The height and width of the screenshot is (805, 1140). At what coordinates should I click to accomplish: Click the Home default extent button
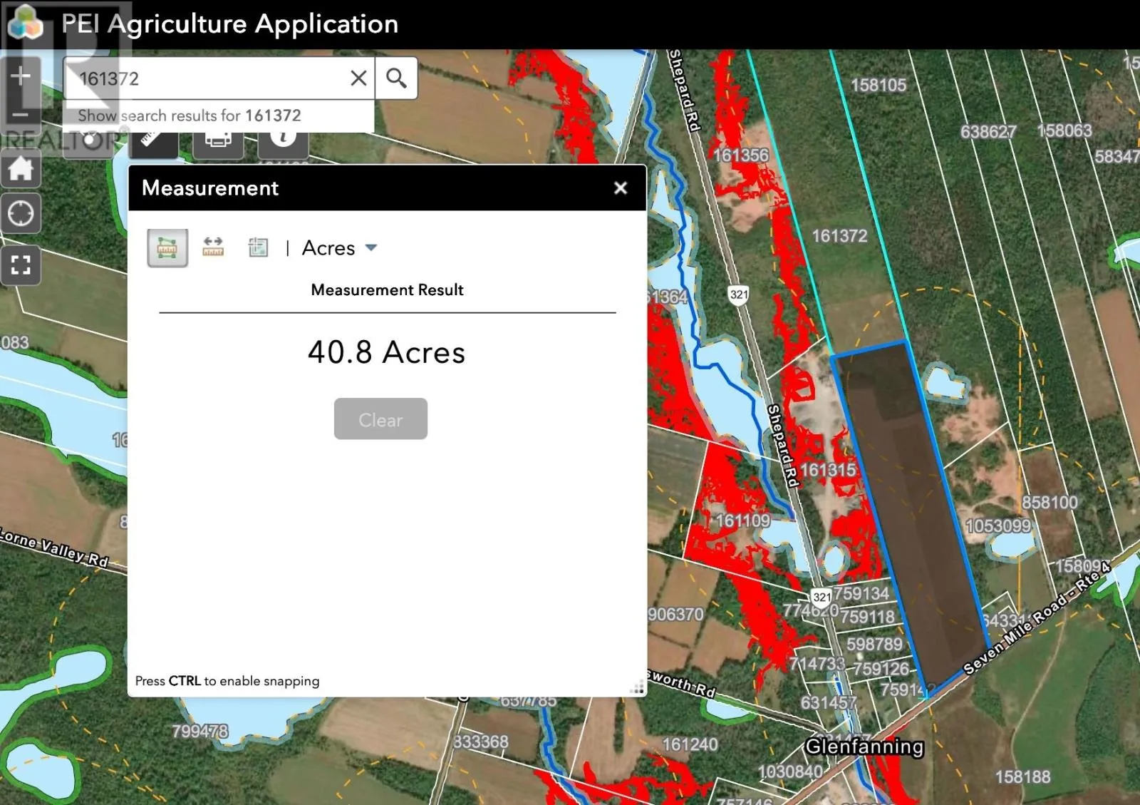21,170
